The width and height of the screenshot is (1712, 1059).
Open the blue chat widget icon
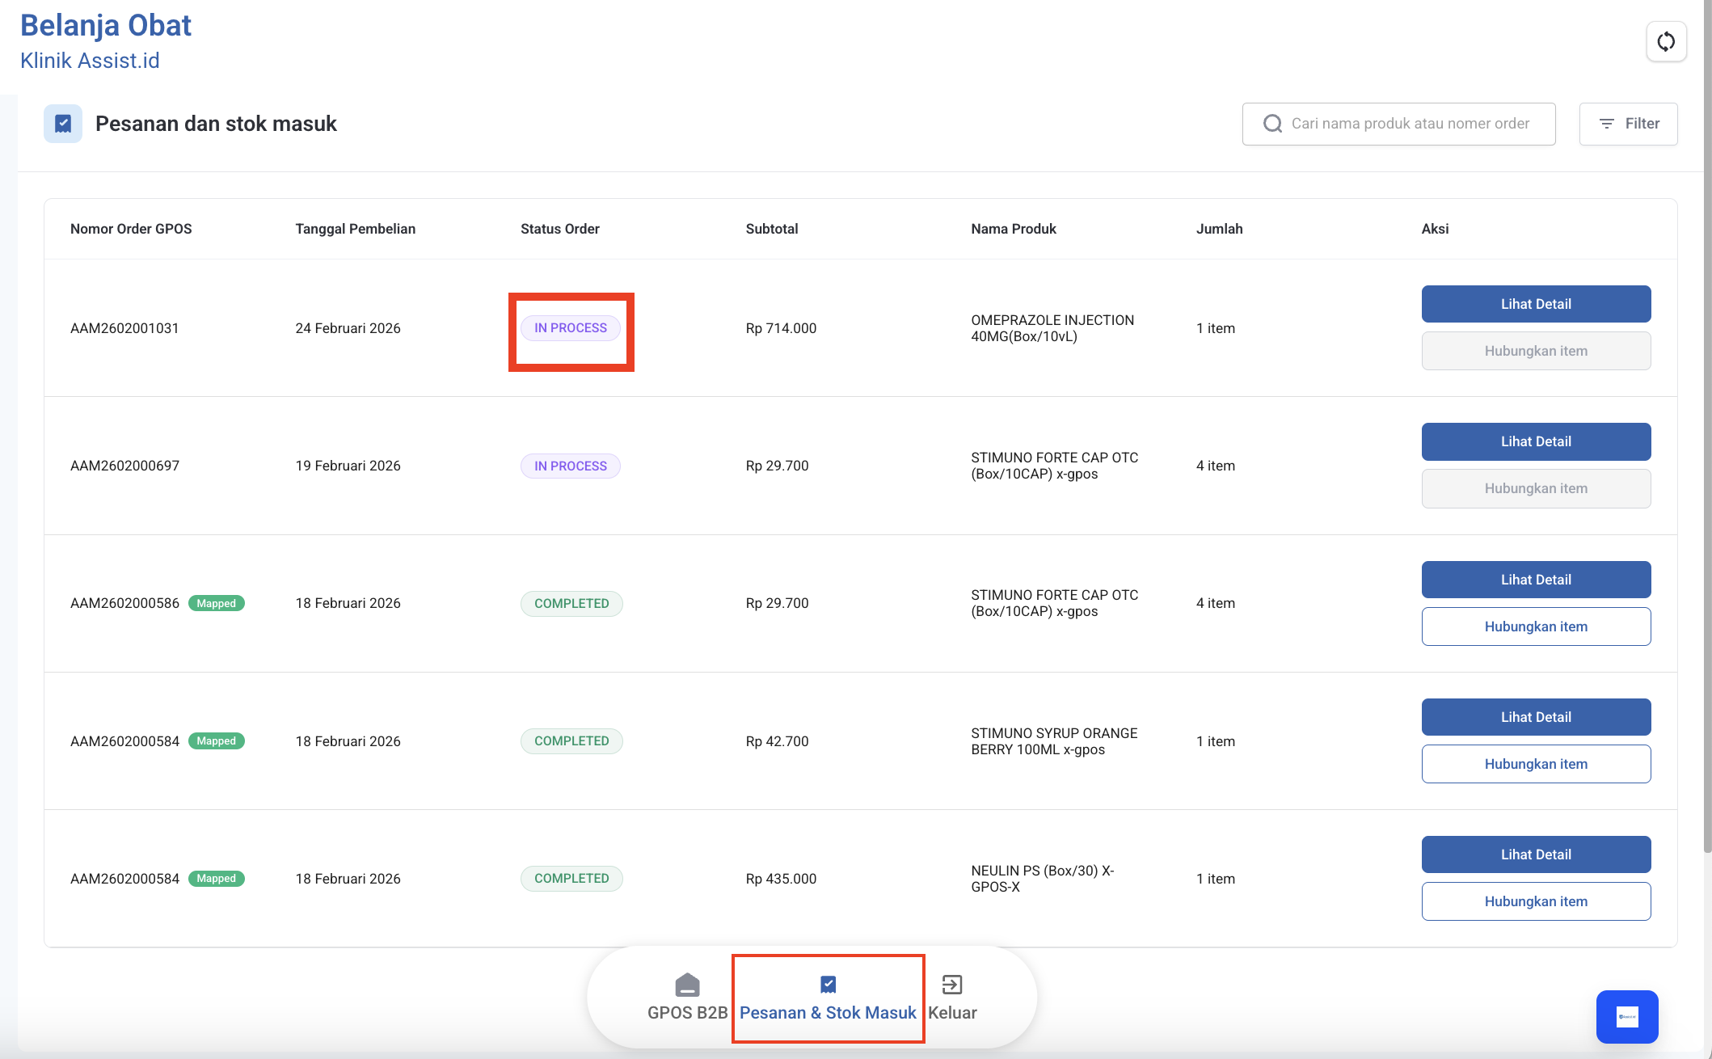click(x=1626, y=1017)
